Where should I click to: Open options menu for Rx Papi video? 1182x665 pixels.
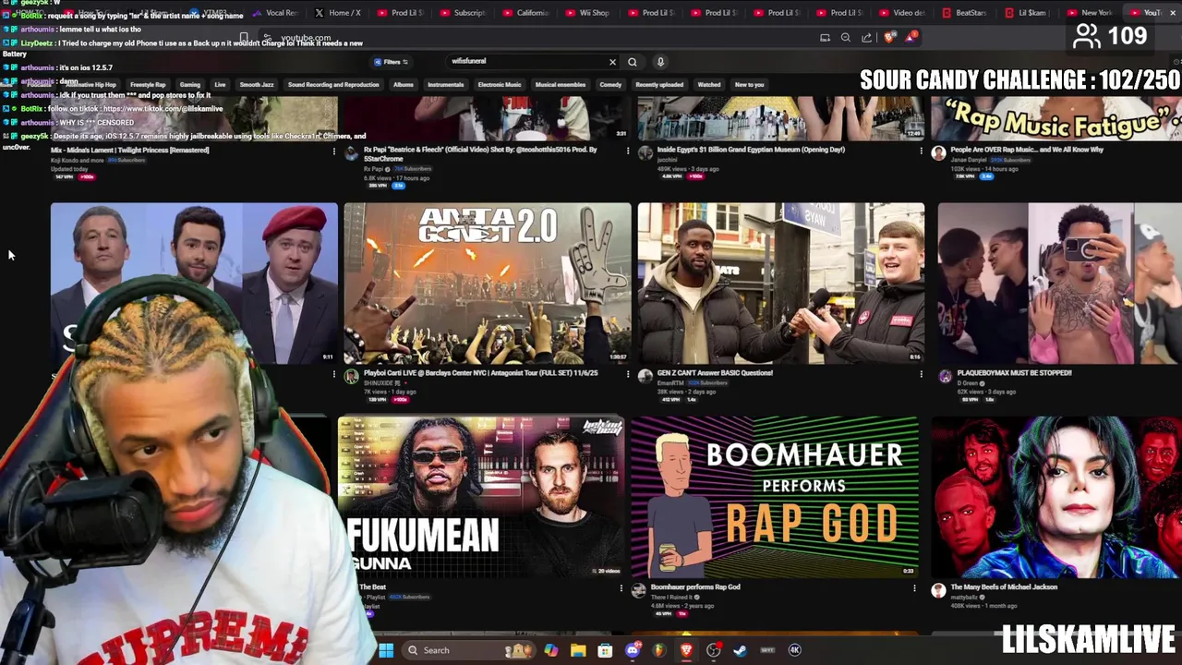628,151
